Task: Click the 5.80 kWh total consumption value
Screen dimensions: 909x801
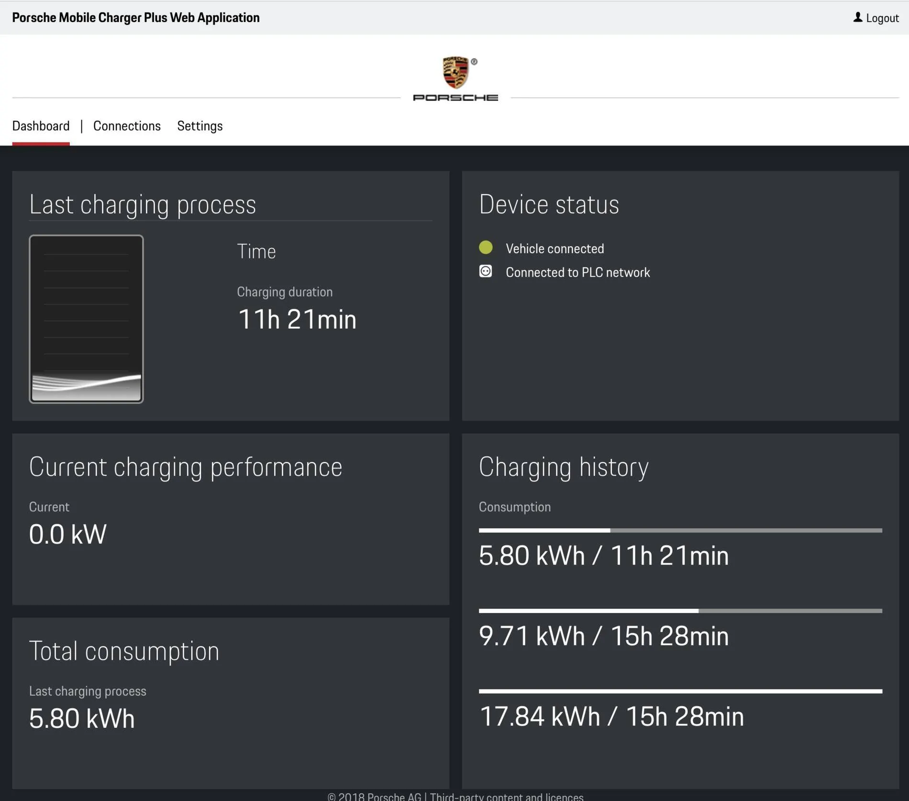Action: click(x=82, y=718)
